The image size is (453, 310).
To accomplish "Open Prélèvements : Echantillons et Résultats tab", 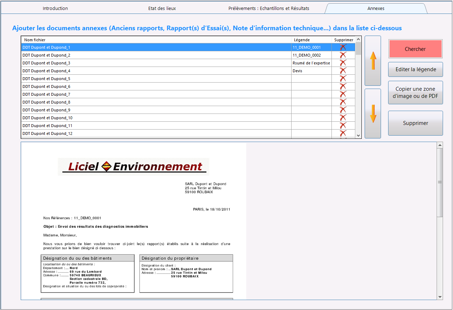I will [269, 8].
